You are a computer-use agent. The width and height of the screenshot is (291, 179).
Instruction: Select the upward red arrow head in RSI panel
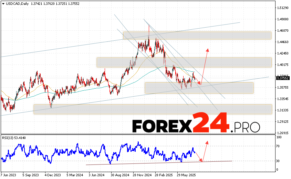click(207, 142)
